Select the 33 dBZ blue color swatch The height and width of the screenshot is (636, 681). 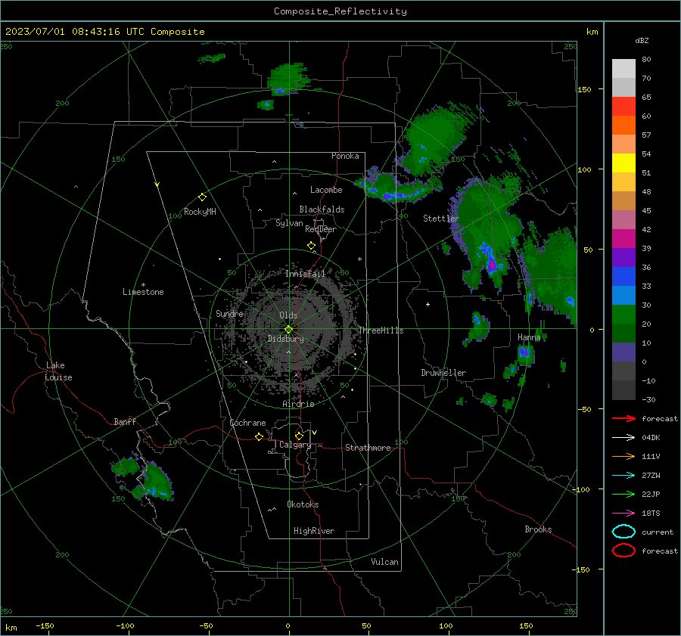click(623, 276)
